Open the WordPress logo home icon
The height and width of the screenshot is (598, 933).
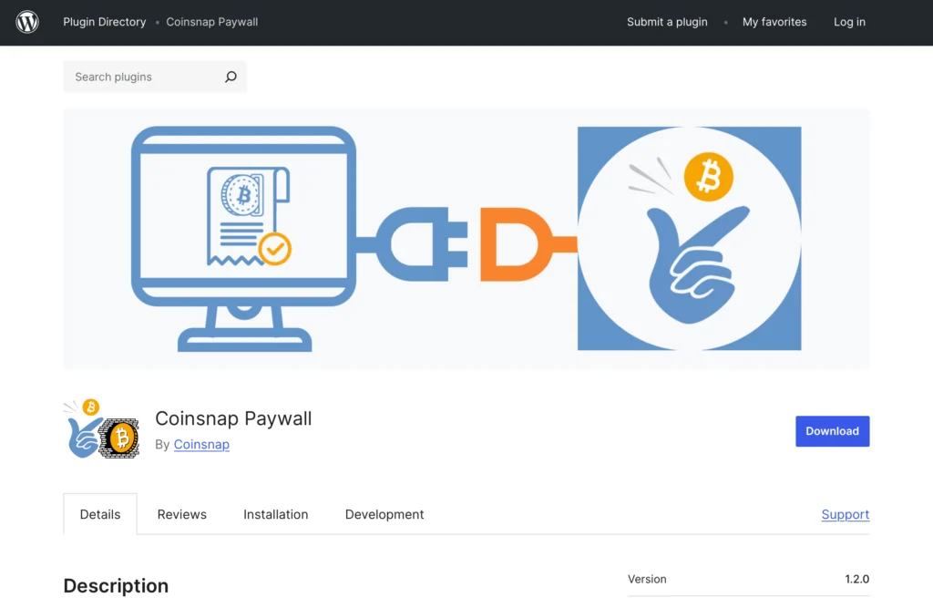[27, 22]
